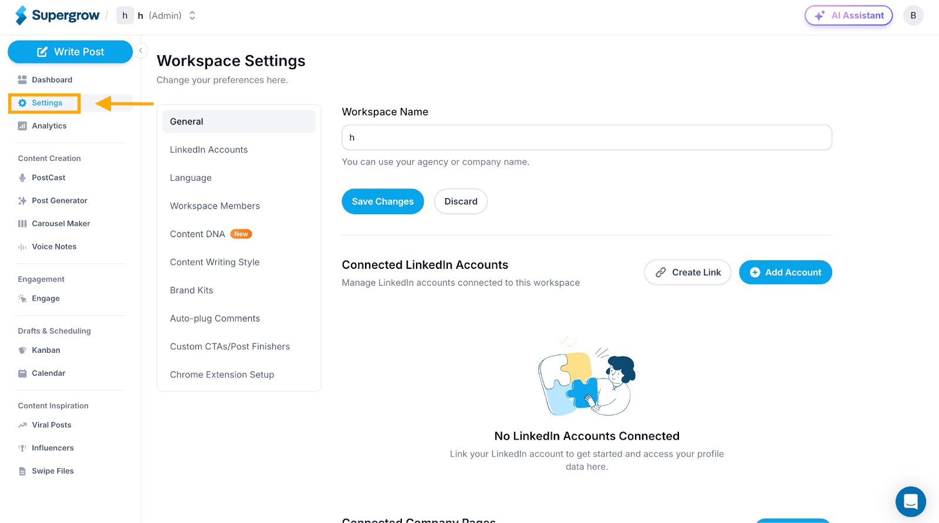Open the chat support bubble icon
939x523 pixels.
911,502
